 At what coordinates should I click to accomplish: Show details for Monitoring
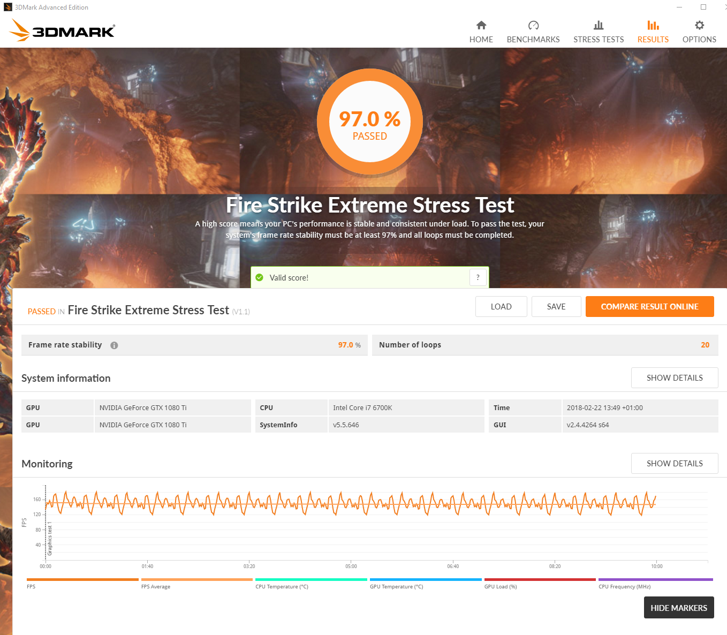pos(675,463)
